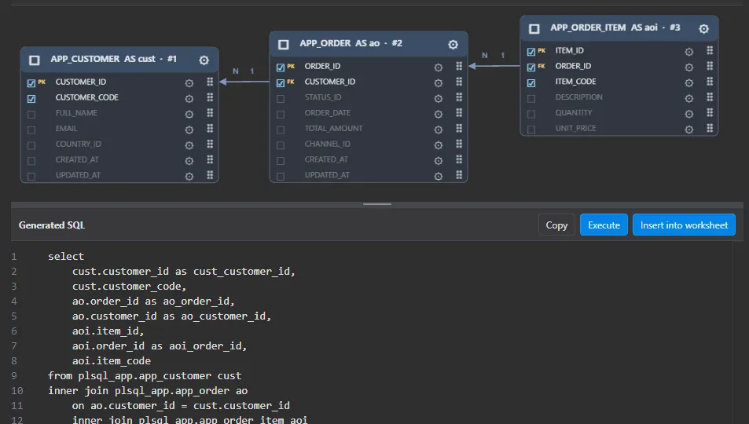Click gear icon on cust CUSTOMER_CODE row
Viewport: 749px width, 424px height.
click(189, 99)
